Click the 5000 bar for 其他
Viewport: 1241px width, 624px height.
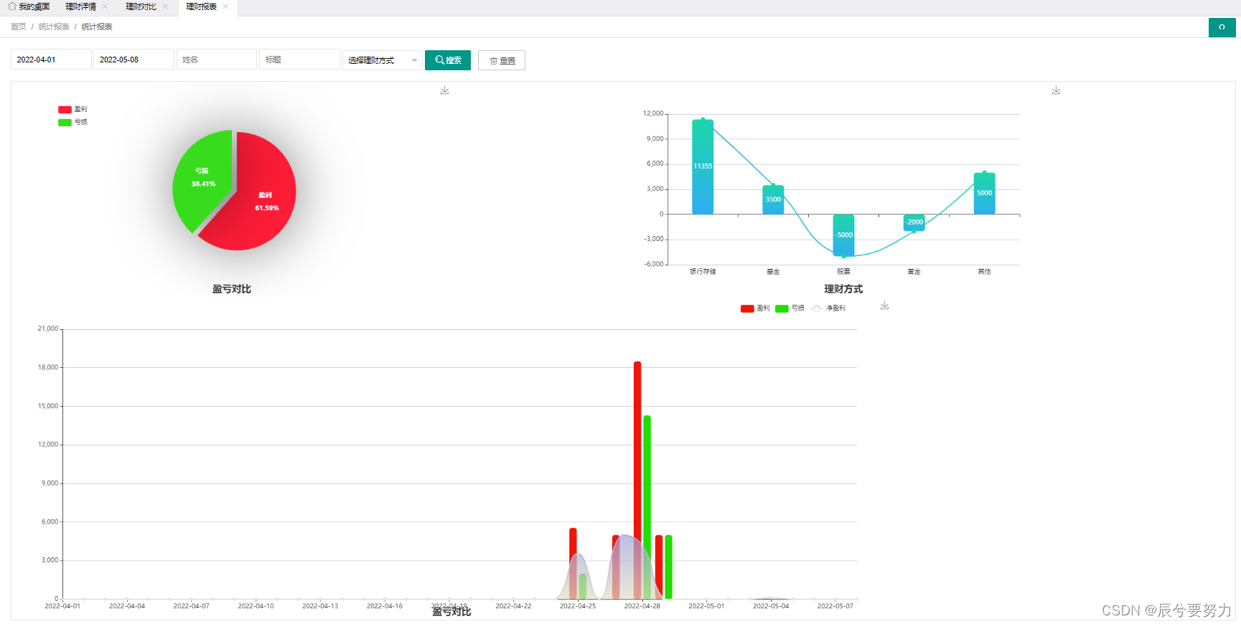[x=984, y=193]
